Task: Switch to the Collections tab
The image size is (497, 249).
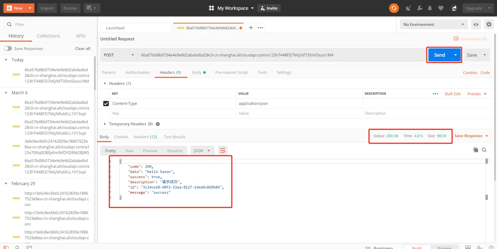Action: [x=48, y=36]
